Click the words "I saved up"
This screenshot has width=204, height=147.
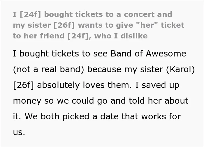pyautogui.click(x=157, y=85)
